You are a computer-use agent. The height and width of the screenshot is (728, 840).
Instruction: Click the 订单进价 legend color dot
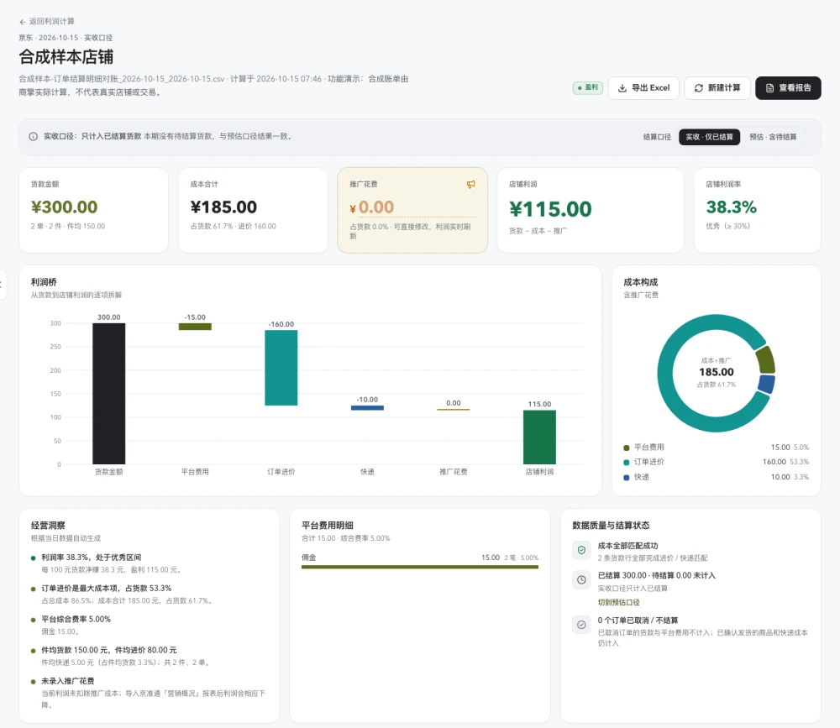pos(627,463)
